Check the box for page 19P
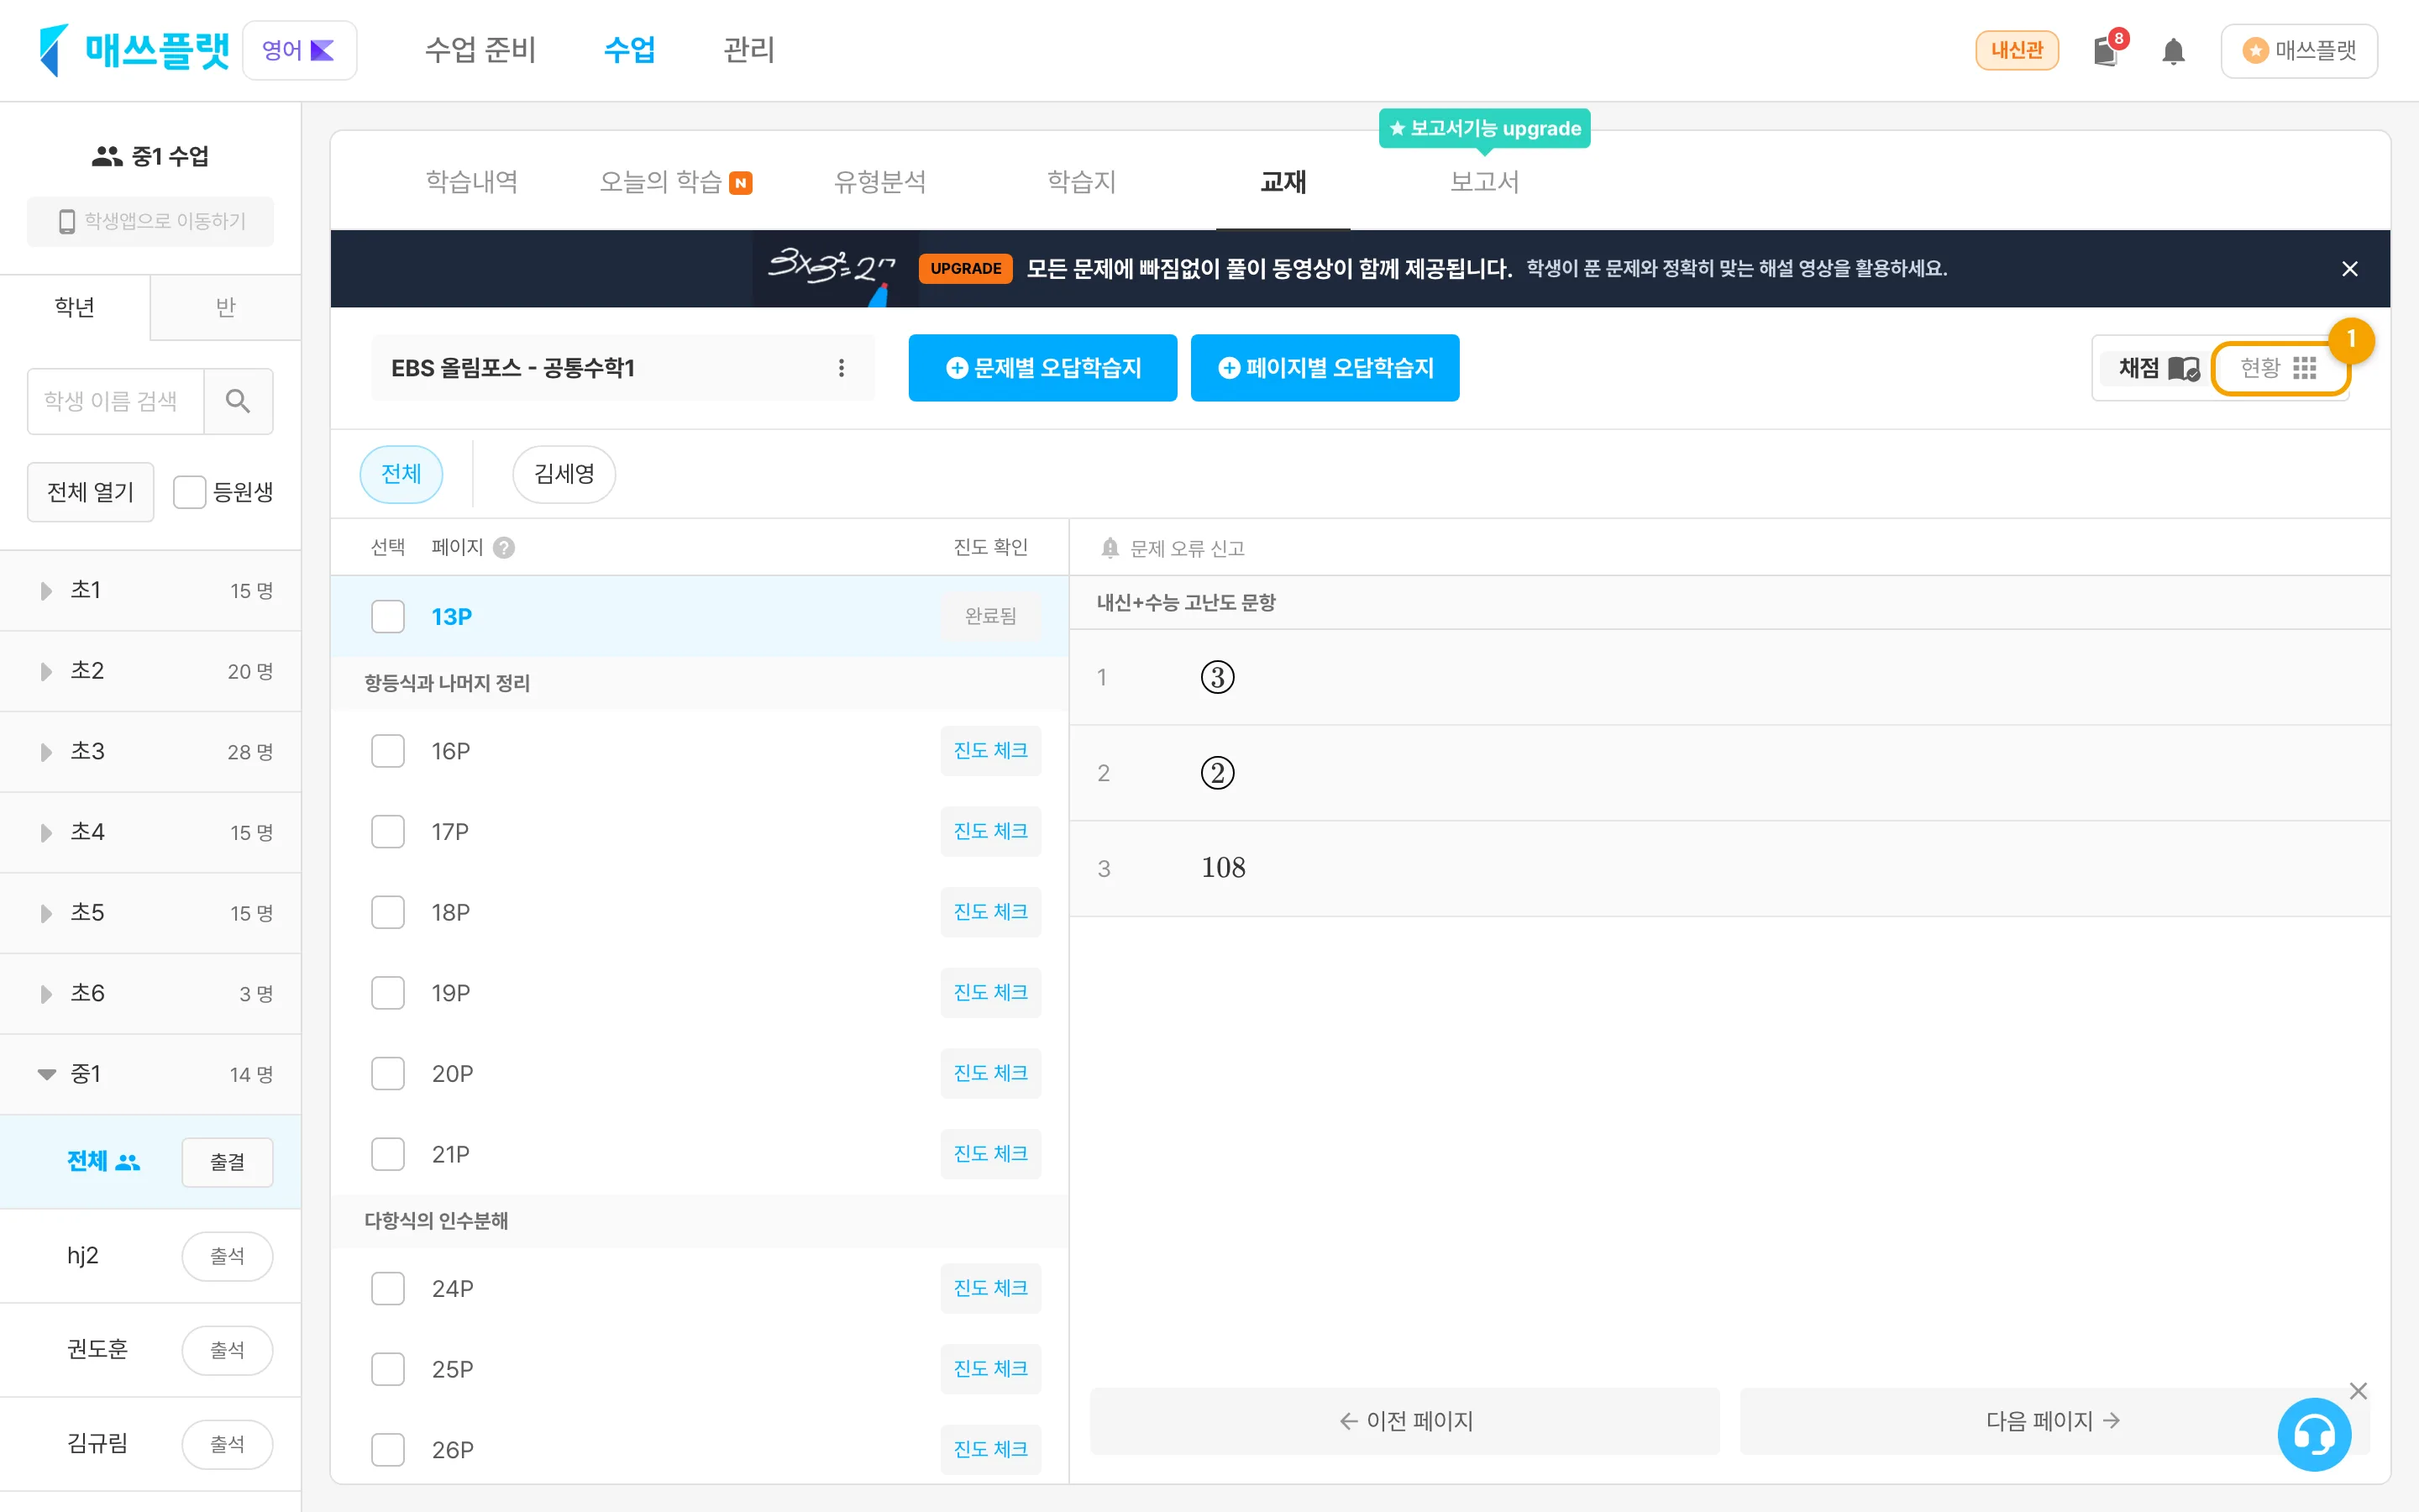The height and width of the screenshot is (1512, 2419). [388, 993]
